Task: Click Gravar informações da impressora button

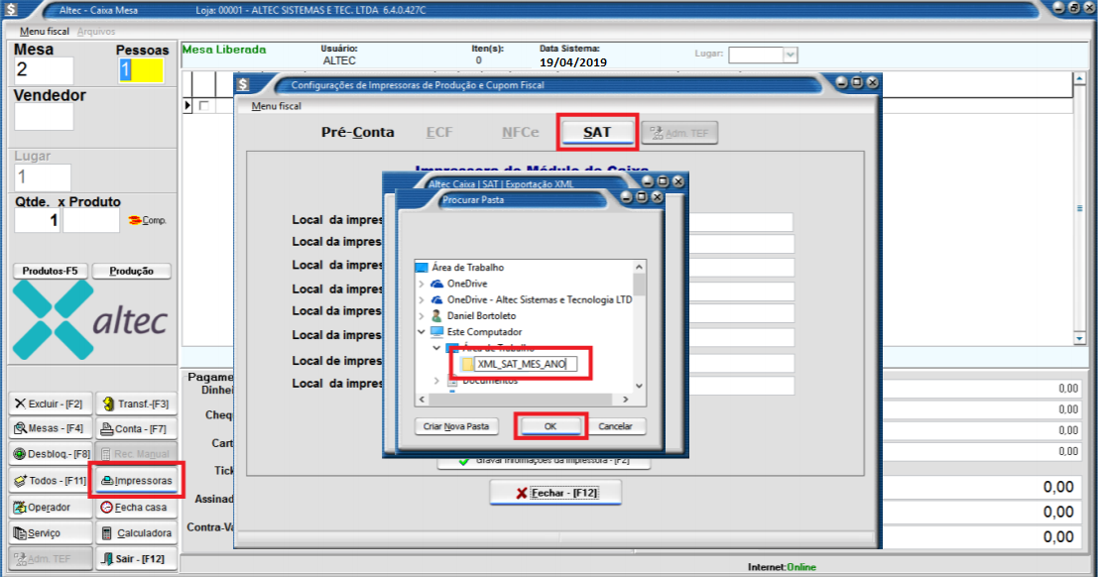Action: click(x=545, y=461)
